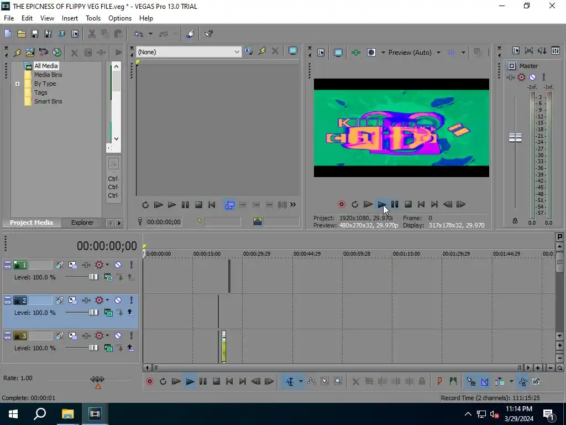Mute the Master bus
The image size is (566, 425).
[x=532, y=77]
